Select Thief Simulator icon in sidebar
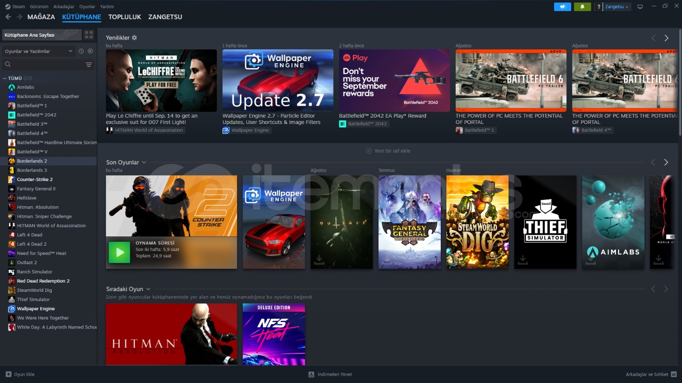Viewport: 682px width, 383px height. (x=12, y=299)
